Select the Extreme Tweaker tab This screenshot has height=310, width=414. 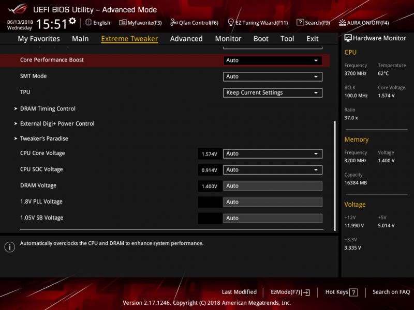tap(129, 39)
